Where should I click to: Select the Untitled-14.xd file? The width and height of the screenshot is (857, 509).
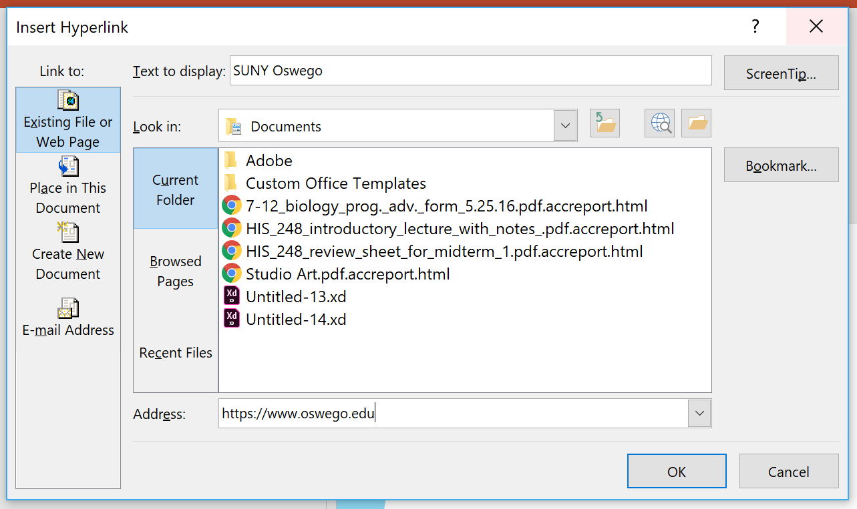pos(285,319)
